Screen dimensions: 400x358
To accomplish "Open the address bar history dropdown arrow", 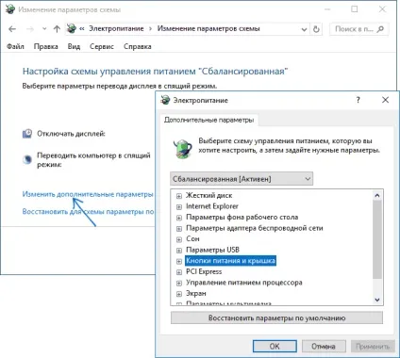I will click(304, 29).
